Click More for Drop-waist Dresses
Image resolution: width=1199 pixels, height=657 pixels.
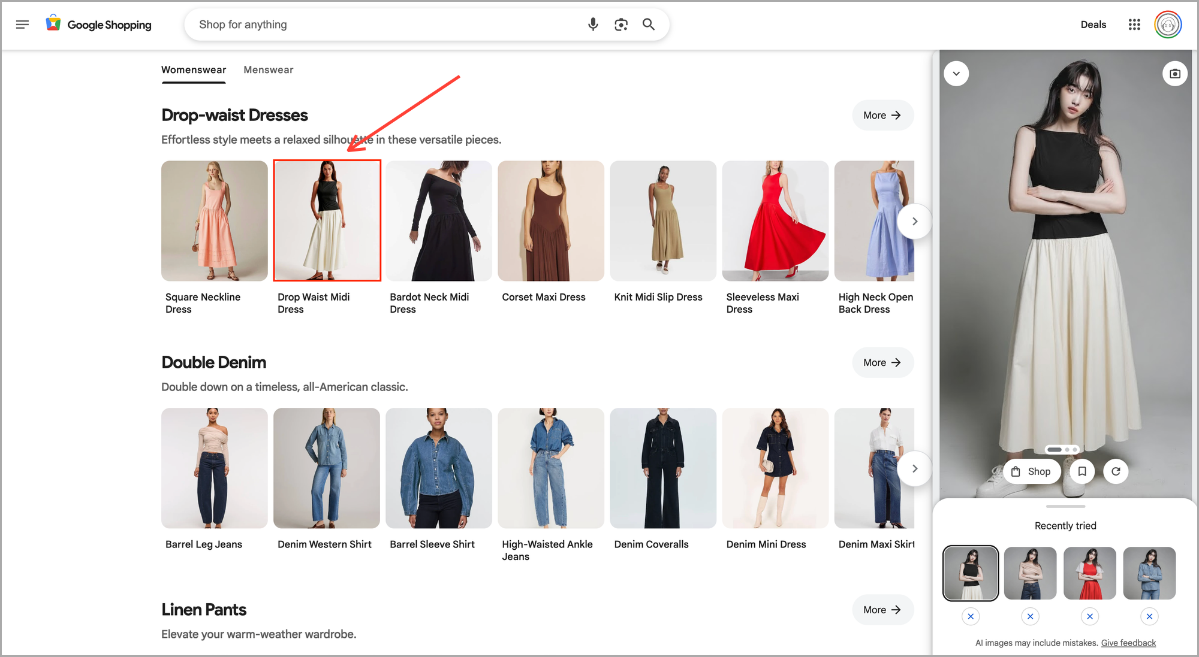click(x=882, y=115)
